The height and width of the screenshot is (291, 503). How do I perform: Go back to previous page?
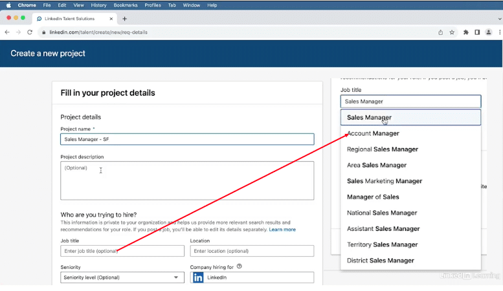point(7,32)
